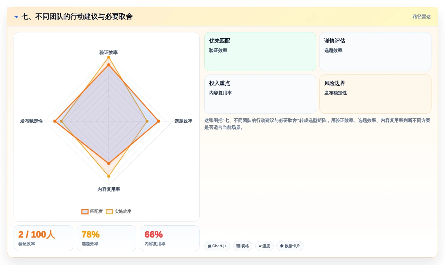Open the 优先匹配 card
Viewport: 445px width, 265px height.
click(260, 52)
